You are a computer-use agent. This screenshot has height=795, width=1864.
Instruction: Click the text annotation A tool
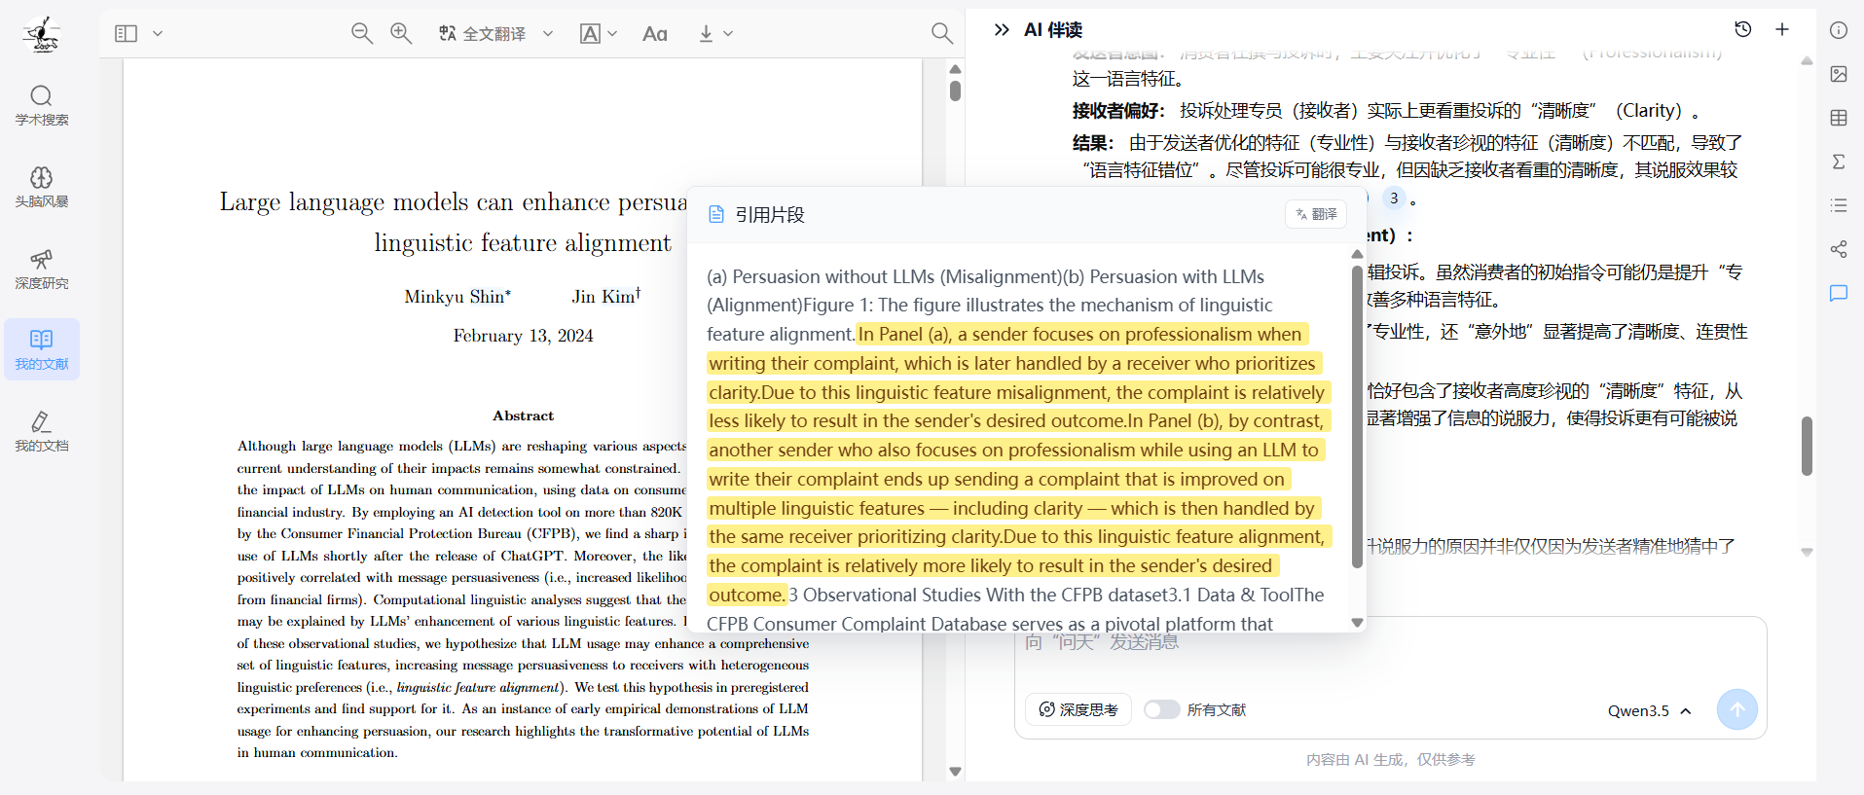[590, 33]
